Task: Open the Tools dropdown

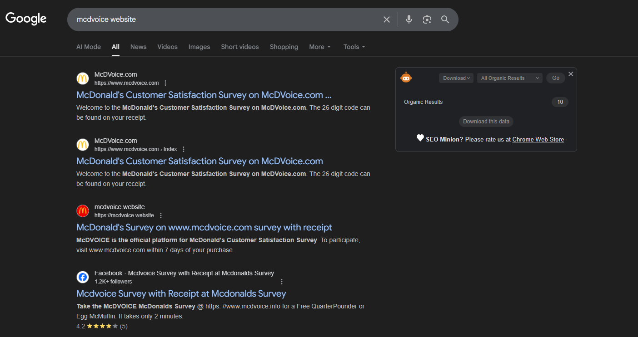Action: (354, 47)
